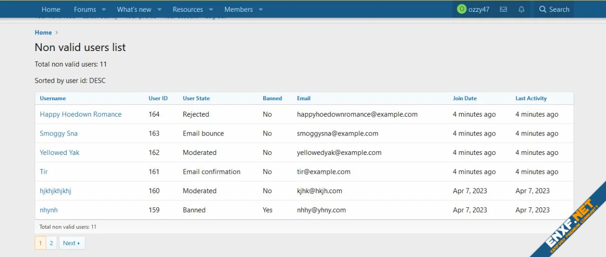Open Happy Hoedown Romance user profile
Image resolution: width=606 pixels, height=257 pixels.
(80, 114)
